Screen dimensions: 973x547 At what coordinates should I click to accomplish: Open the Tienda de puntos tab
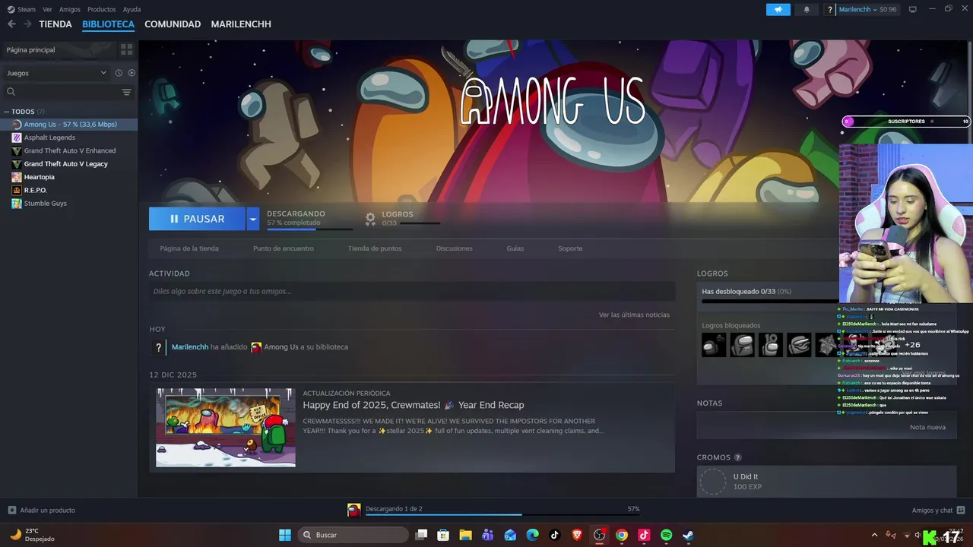pyautogui.click(x=375, y=248)
